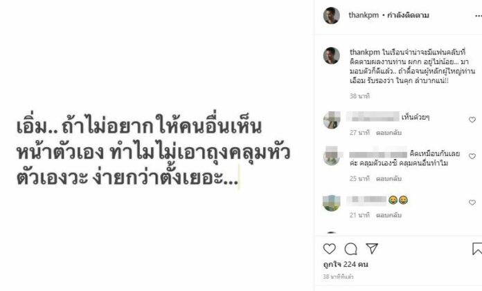
Task: Open avatar of second commenter
Action: point(332,156)
